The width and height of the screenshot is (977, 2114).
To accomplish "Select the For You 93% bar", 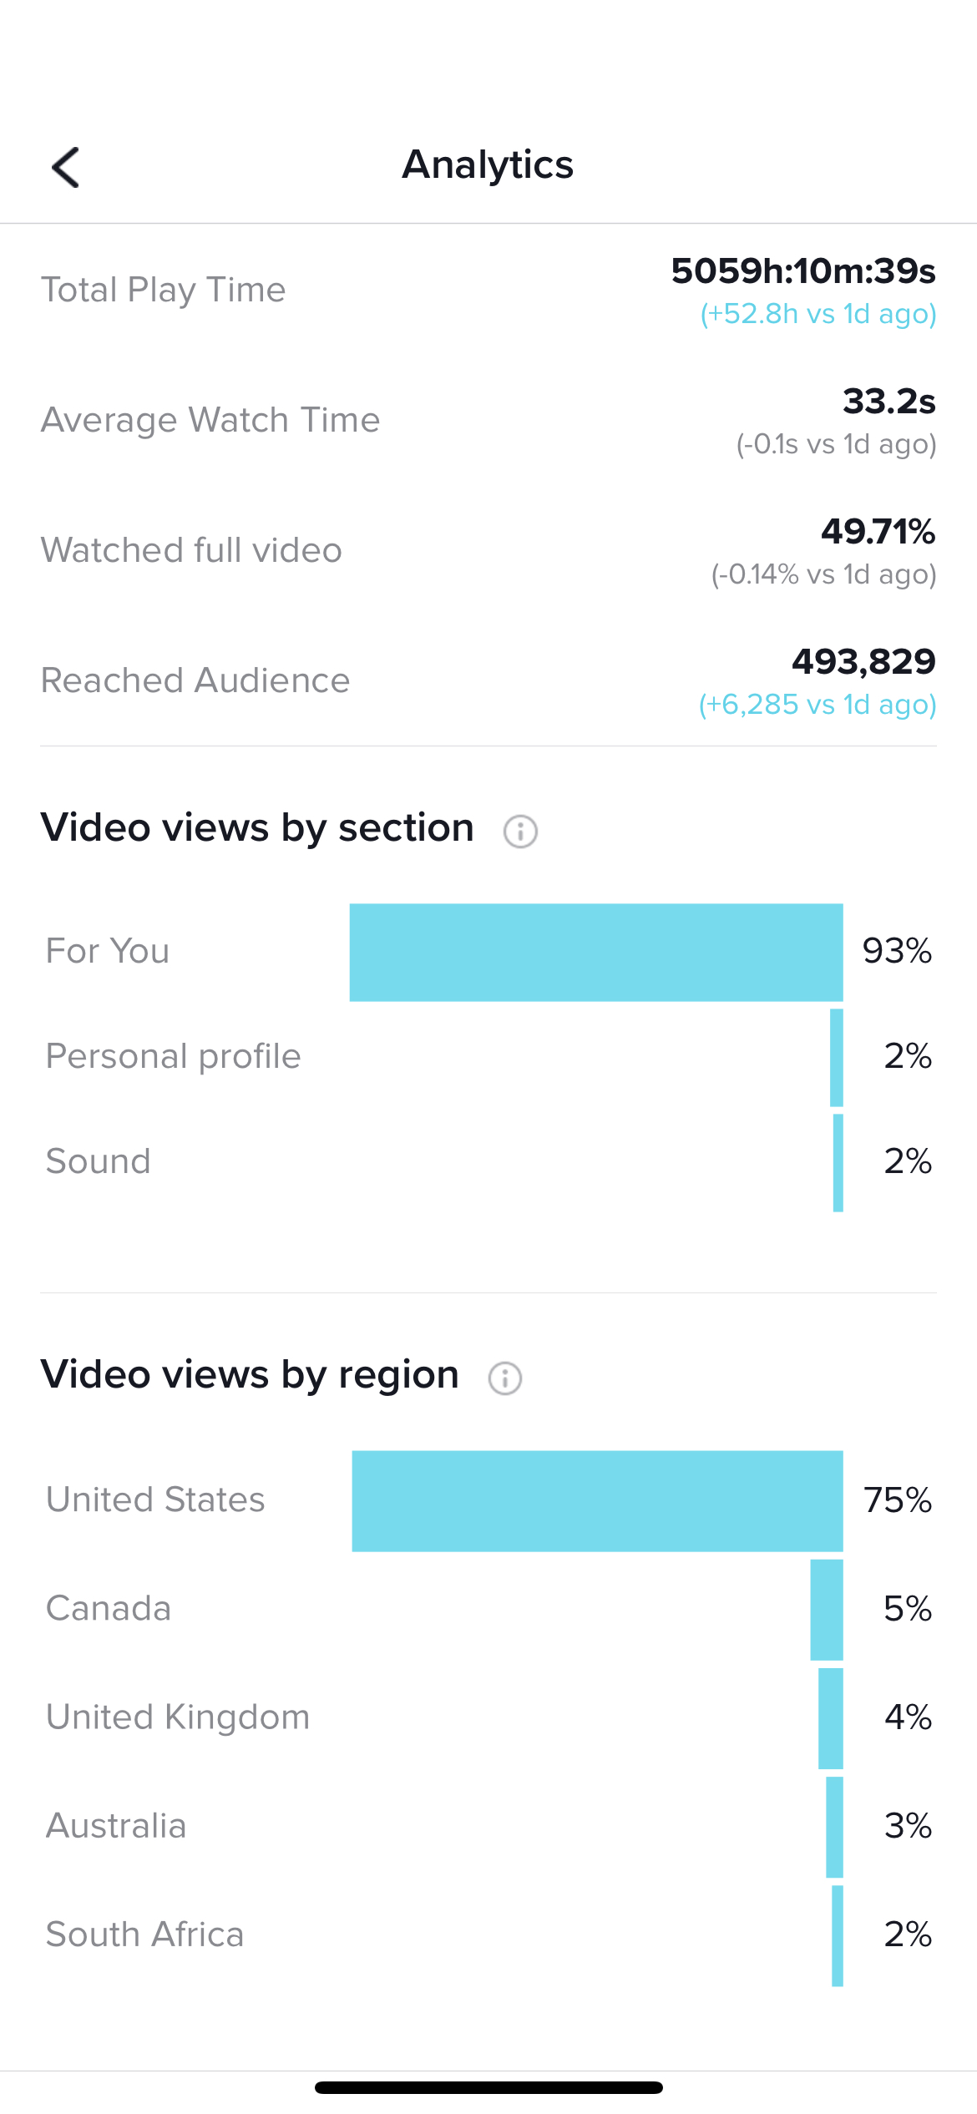I will coord(596,952).
